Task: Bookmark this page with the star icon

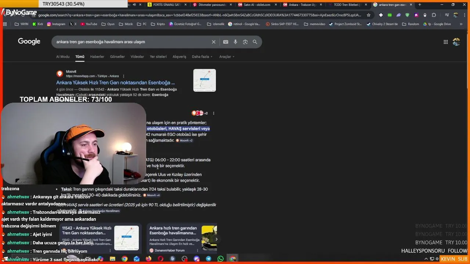Action: [369, 15]
